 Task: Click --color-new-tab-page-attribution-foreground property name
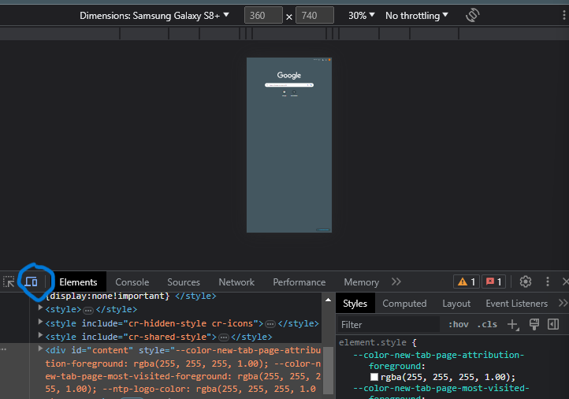pyautogui.click(x=439, y=360)
